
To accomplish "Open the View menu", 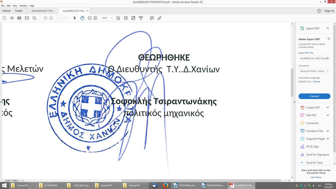I will (x=15, y=6).
